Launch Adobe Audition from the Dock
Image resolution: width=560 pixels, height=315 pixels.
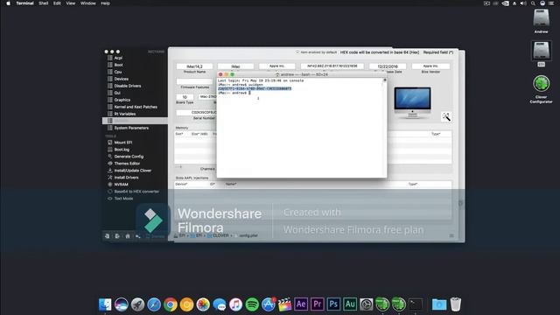(350, 304)
